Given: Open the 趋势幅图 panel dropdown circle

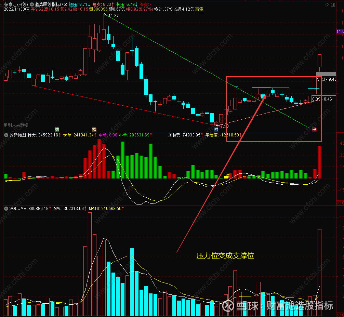Looking at the screenshot, I should (6, 135).
